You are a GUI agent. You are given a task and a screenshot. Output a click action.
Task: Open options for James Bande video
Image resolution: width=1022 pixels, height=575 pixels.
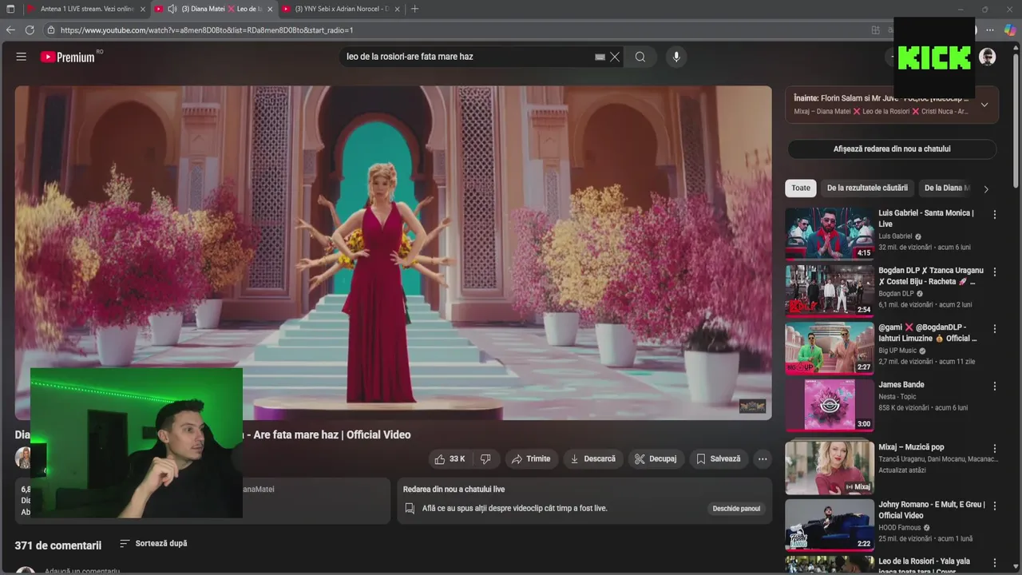(995, 387)
